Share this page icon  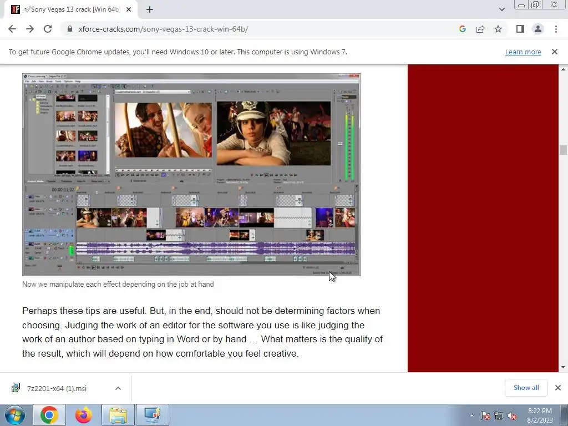pyautogui.click(x=480, y=29)
